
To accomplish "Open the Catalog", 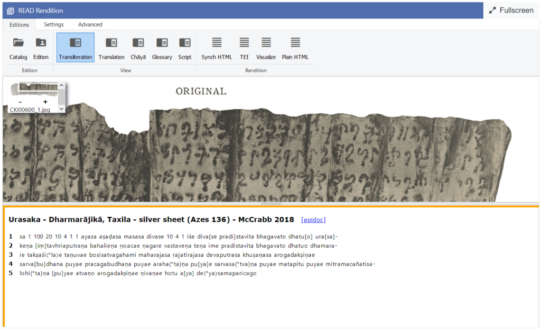I will [x=18, y=47].
